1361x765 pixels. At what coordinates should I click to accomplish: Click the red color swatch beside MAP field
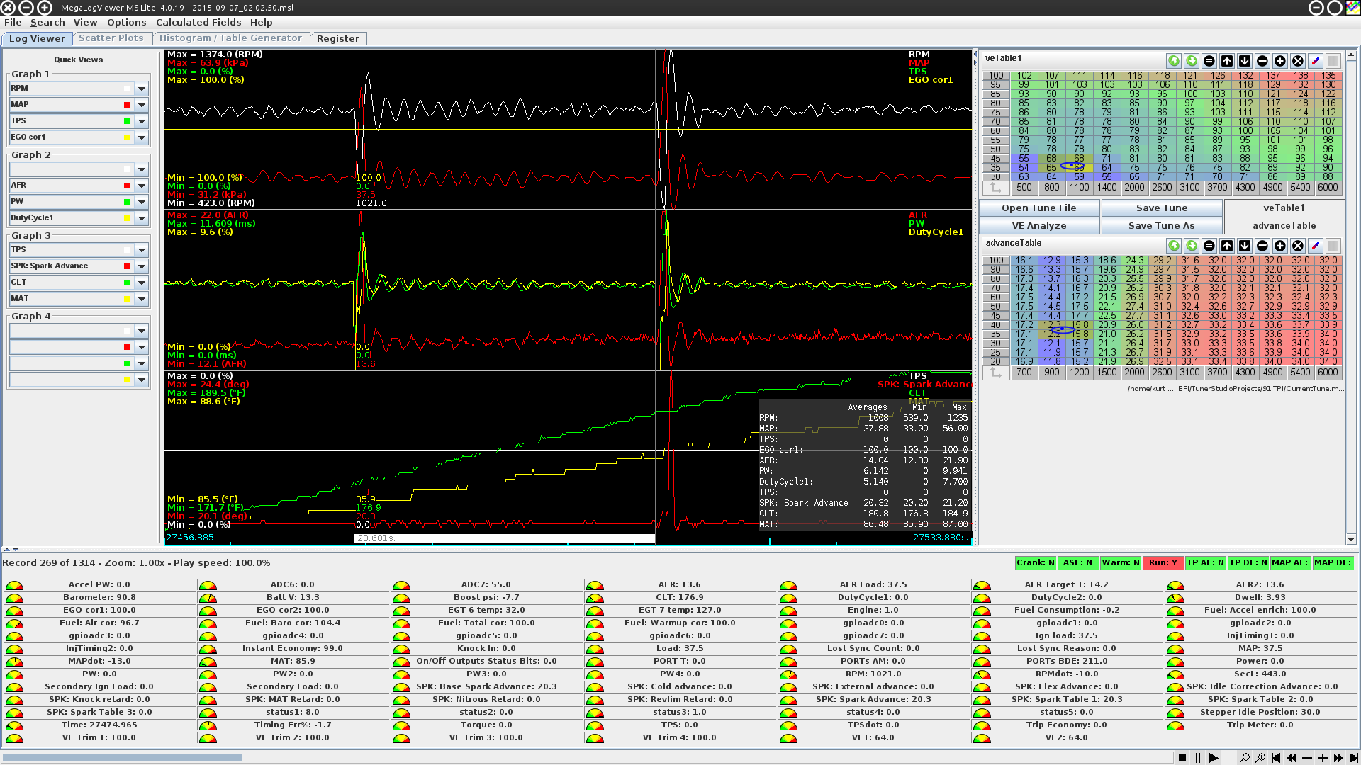pos(128,105)
